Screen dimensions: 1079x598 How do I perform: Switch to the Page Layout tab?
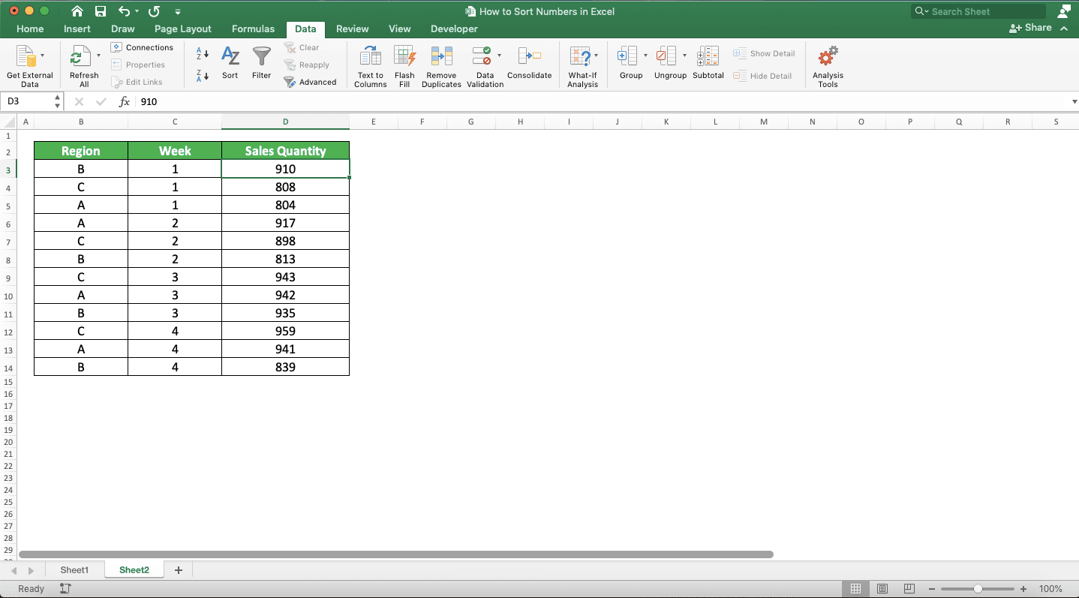(183, 29)
